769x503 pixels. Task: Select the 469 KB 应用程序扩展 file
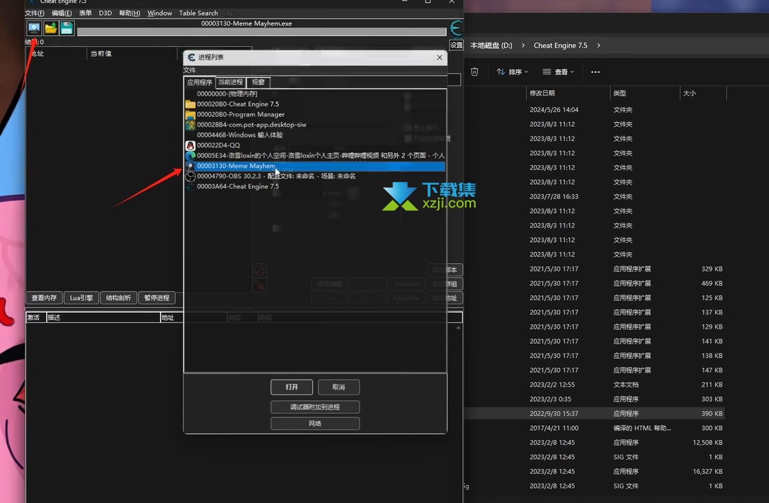click(x=595, y=284)
